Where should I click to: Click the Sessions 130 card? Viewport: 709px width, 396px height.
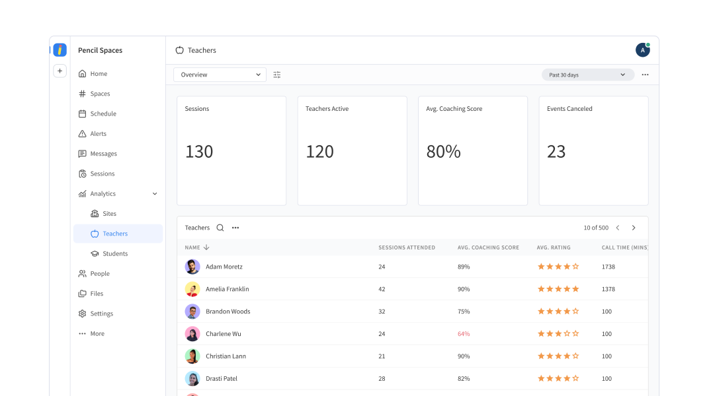(x=231, y=150)
